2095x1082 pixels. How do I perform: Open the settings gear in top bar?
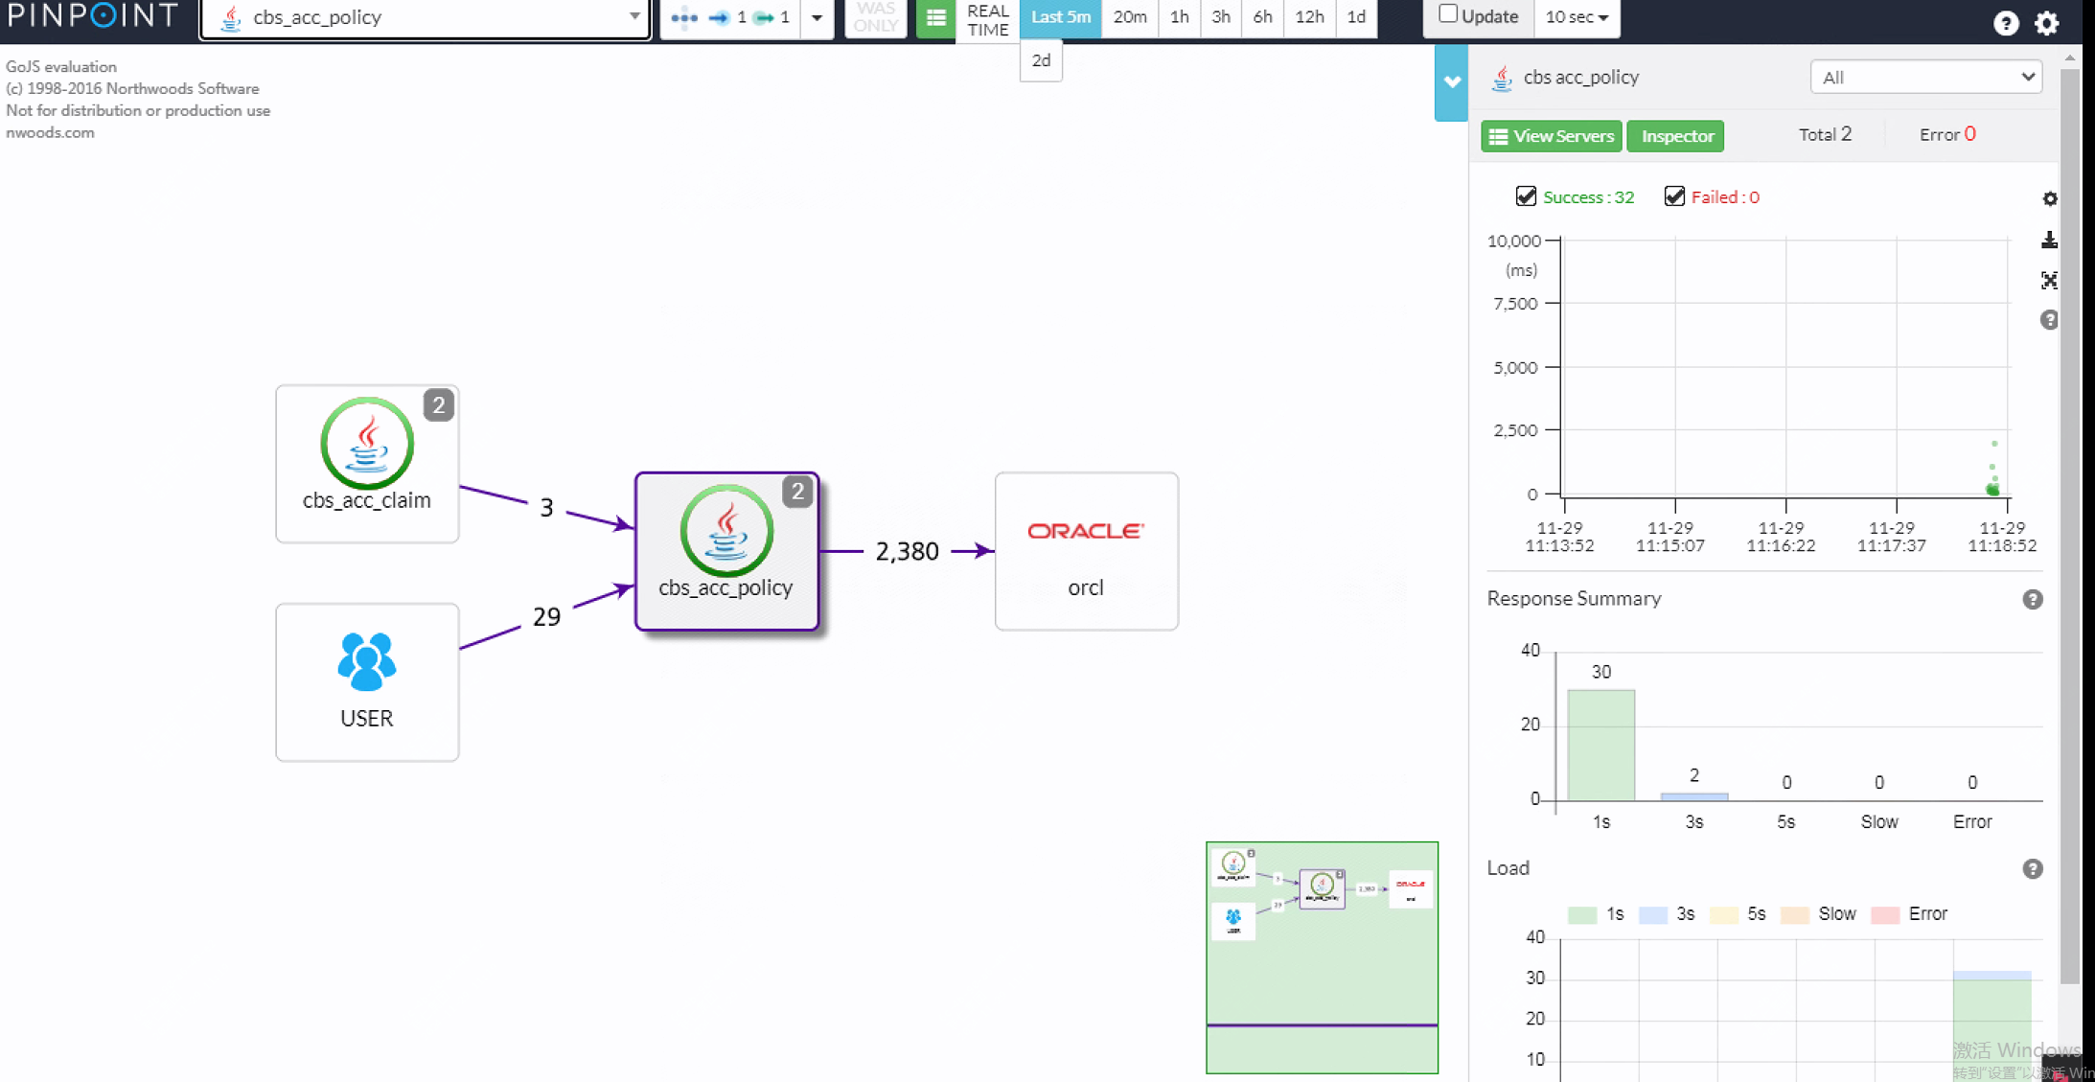(x=2046, y=23)
